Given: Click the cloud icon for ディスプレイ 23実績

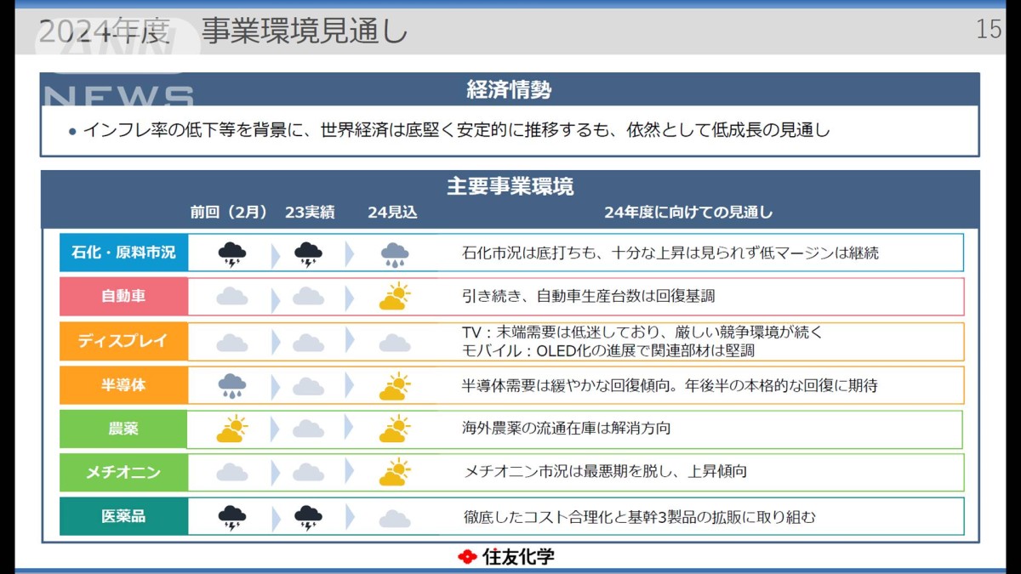Looking at the screenshot, I should click(308, 343).
